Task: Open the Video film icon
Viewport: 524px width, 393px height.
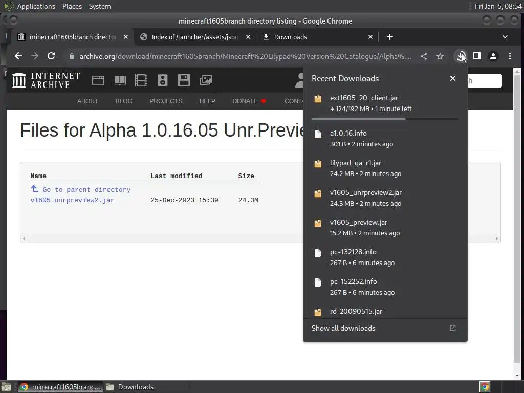Action: point(141,80)
